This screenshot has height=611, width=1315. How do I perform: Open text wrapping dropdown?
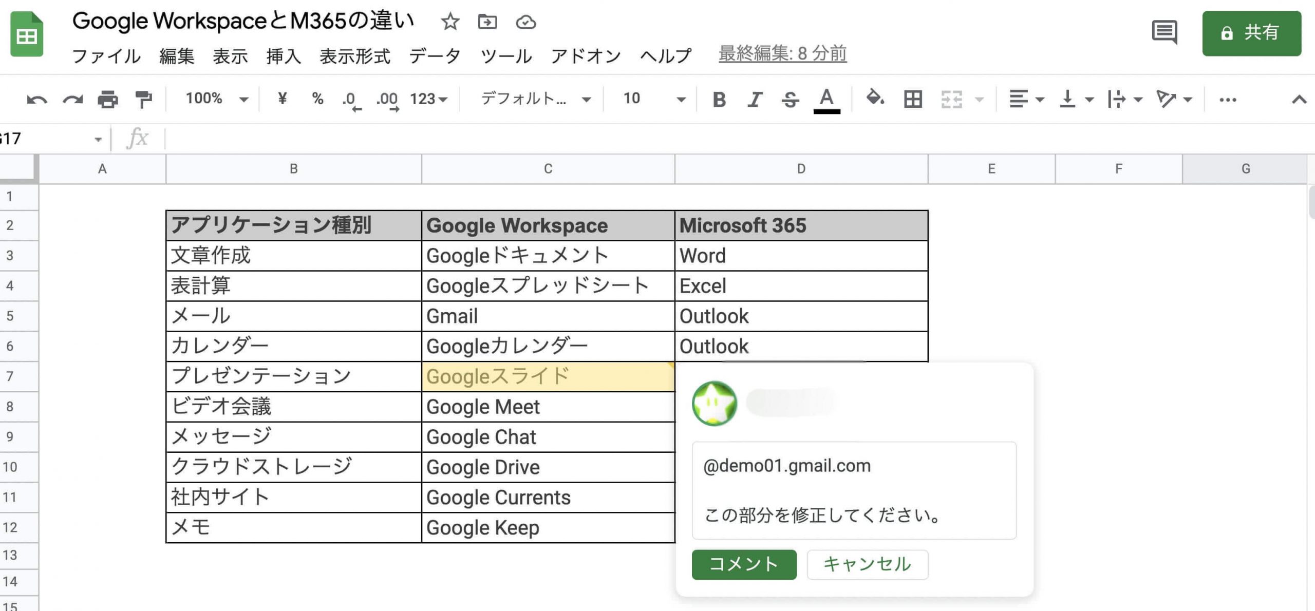pos(1125,99)
